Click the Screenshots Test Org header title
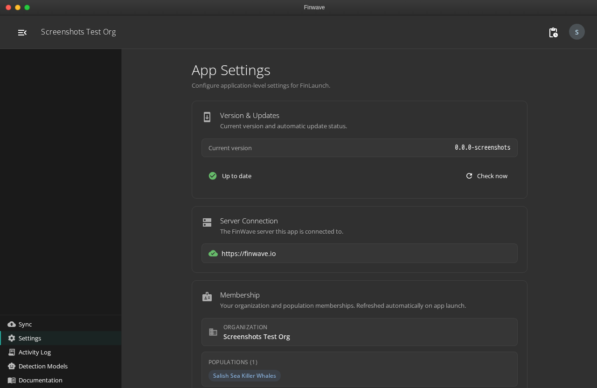597x388 pixels. point(78,32)
